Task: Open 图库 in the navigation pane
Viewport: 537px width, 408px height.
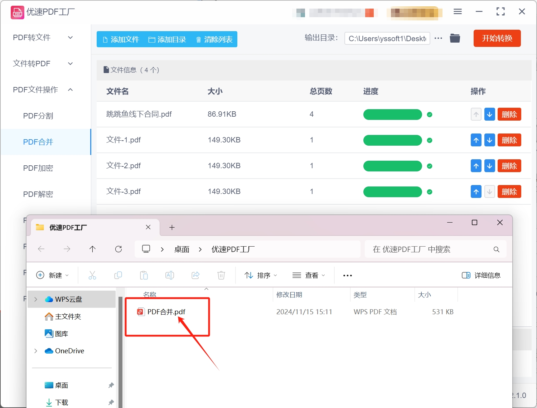Action: coord(56,334)
